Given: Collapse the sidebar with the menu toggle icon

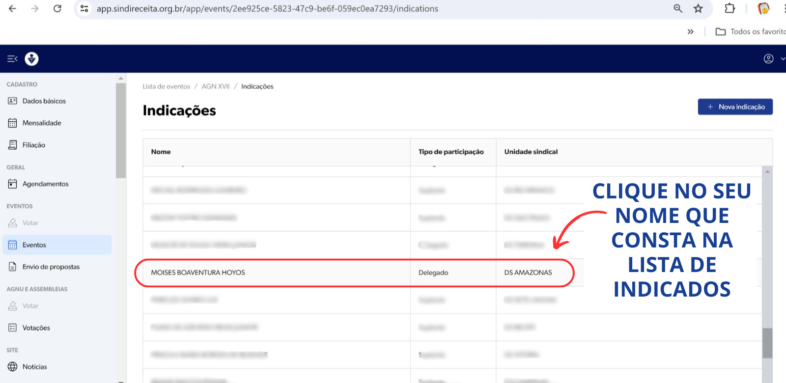Looking at the screenshot, I should (x=12, y=59).
